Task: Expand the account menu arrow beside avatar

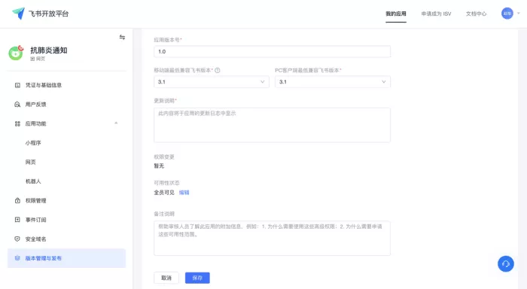Action: pyautogui.click(x=518, y=14)
